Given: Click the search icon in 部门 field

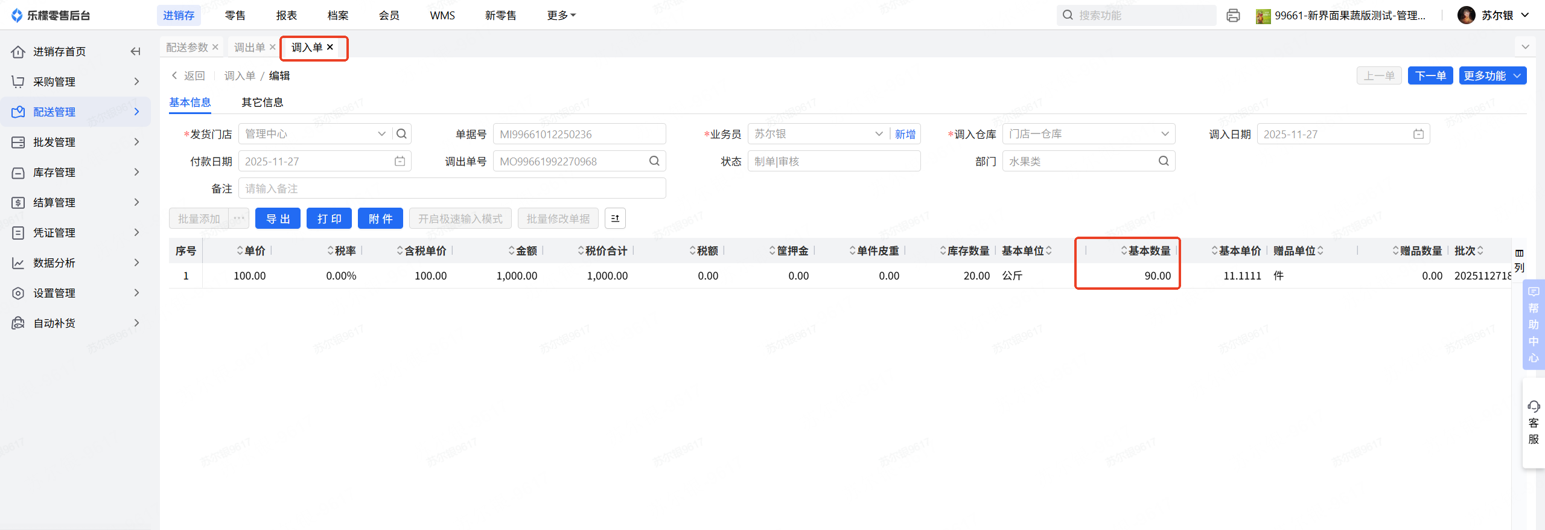Looking at the screenshot, I should [1164, 161].
